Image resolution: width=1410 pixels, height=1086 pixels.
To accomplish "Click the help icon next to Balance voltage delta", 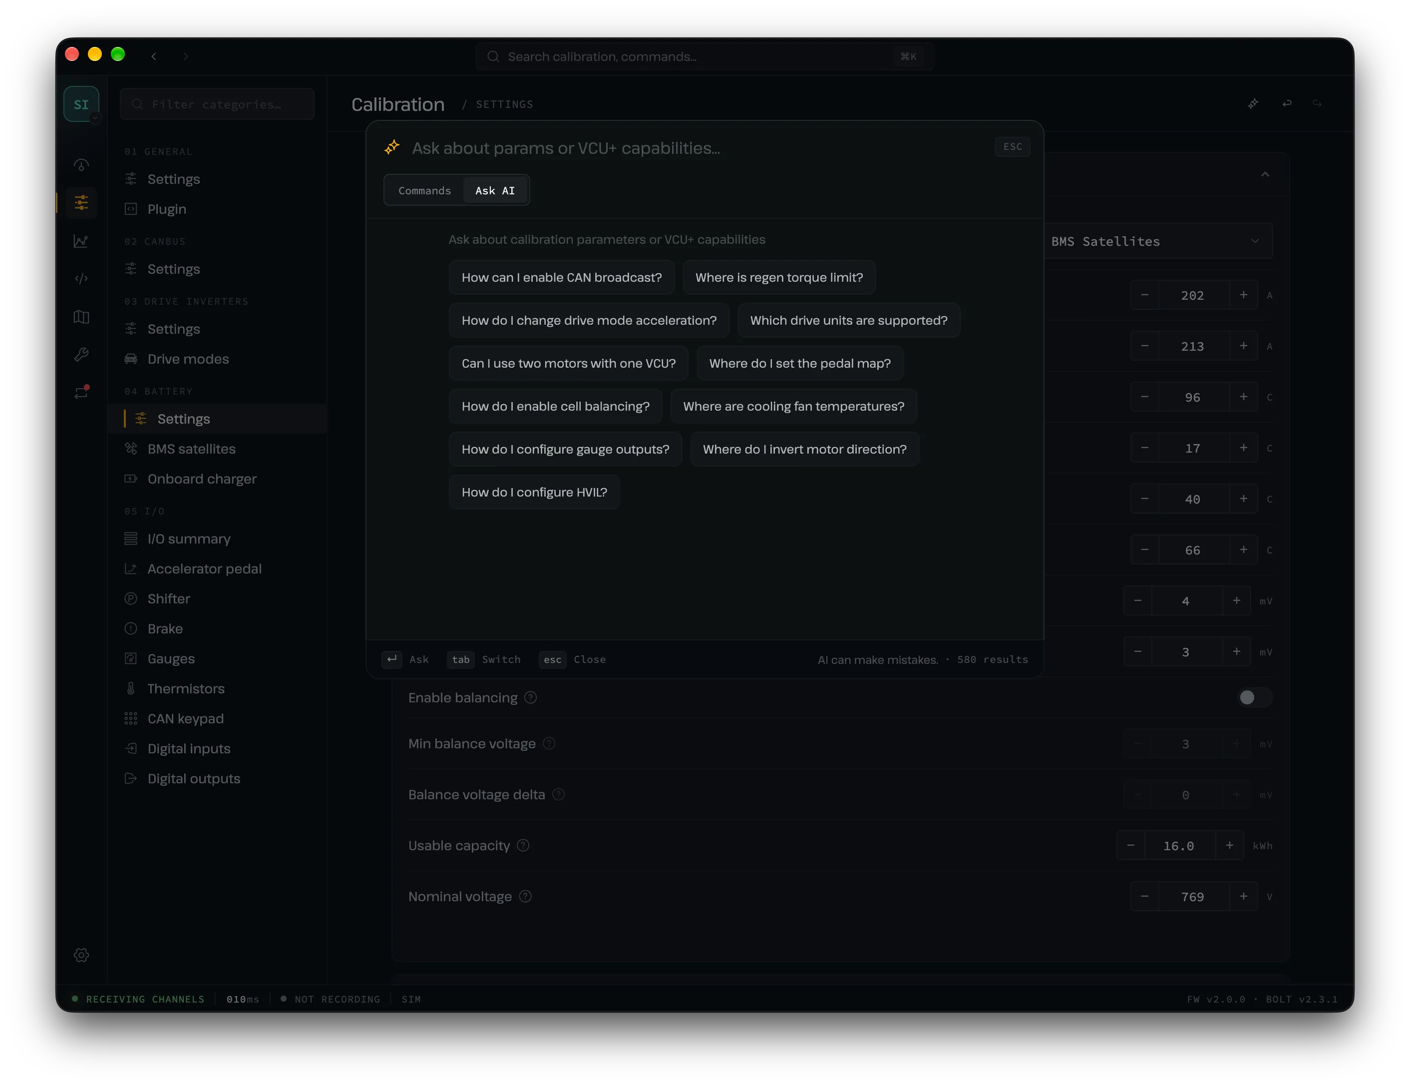I will [x=558, y=795].
